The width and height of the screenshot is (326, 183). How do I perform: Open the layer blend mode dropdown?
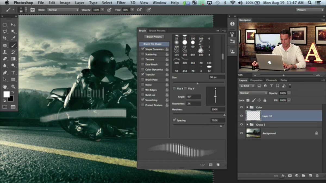pos(253,93)
